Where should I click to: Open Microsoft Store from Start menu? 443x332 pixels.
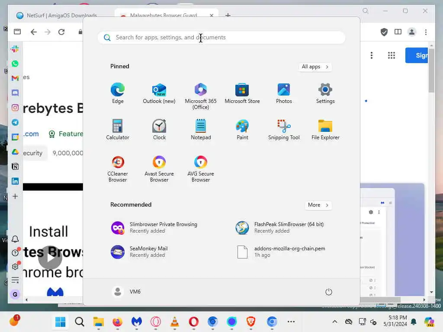point(242,93)
